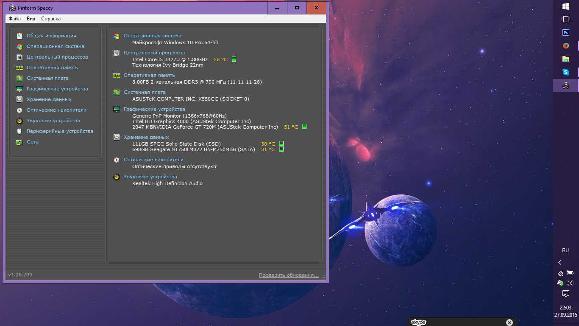This screenshot has width=579, height=326.
Task: Open the Action Center notification icon
Action: [x=565, y=294]
